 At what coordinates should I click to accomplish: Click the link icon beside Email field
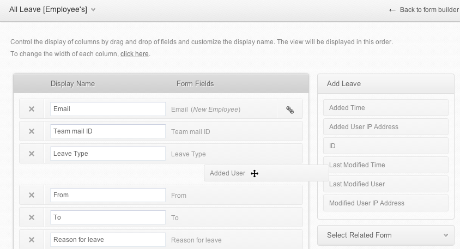290,110
